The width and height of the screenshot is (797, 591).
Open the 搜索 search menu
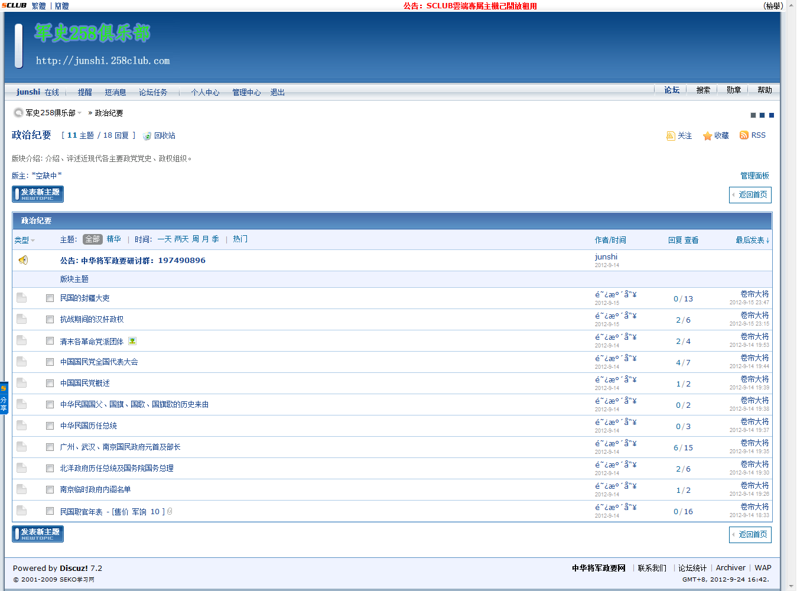(x=703, y=90)
